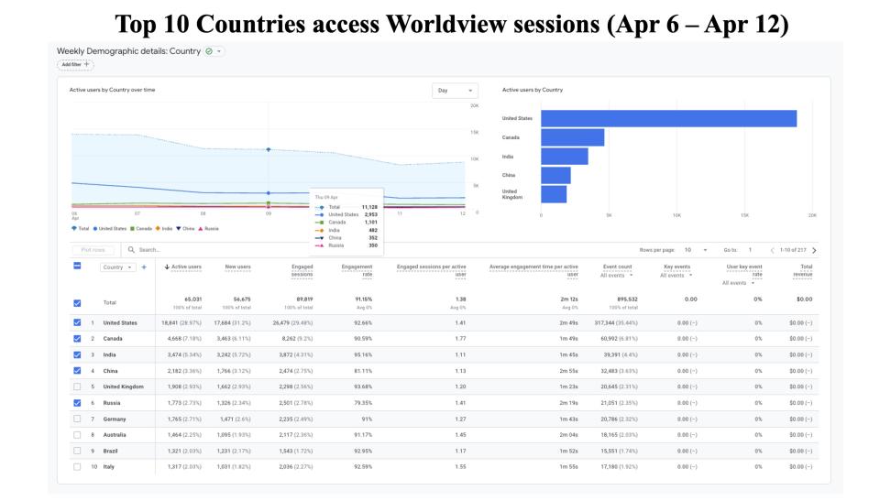891x501 pixels.
Task: Click the Plot rows button
Action: pos(93,250)
